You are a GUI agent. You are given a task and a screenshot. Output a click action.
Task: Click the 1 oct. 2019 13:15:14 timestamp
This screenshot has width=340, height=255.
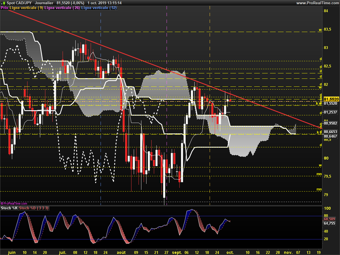[x=105, y=3]
